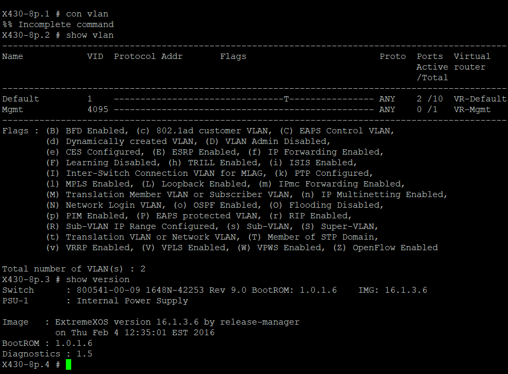Click the 'X430-8p.4 #' prompt
Image resolution: width=508 pixels, height=374 pixels.
(31, 364)
